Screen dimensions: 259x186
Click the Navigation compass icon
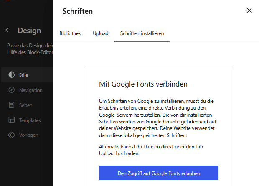pyautogui.click(x=12, y=90)
